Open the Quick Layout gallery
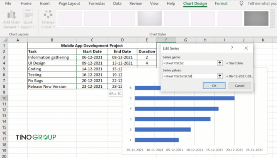This screenshot has width=277, height=158. 28,19
